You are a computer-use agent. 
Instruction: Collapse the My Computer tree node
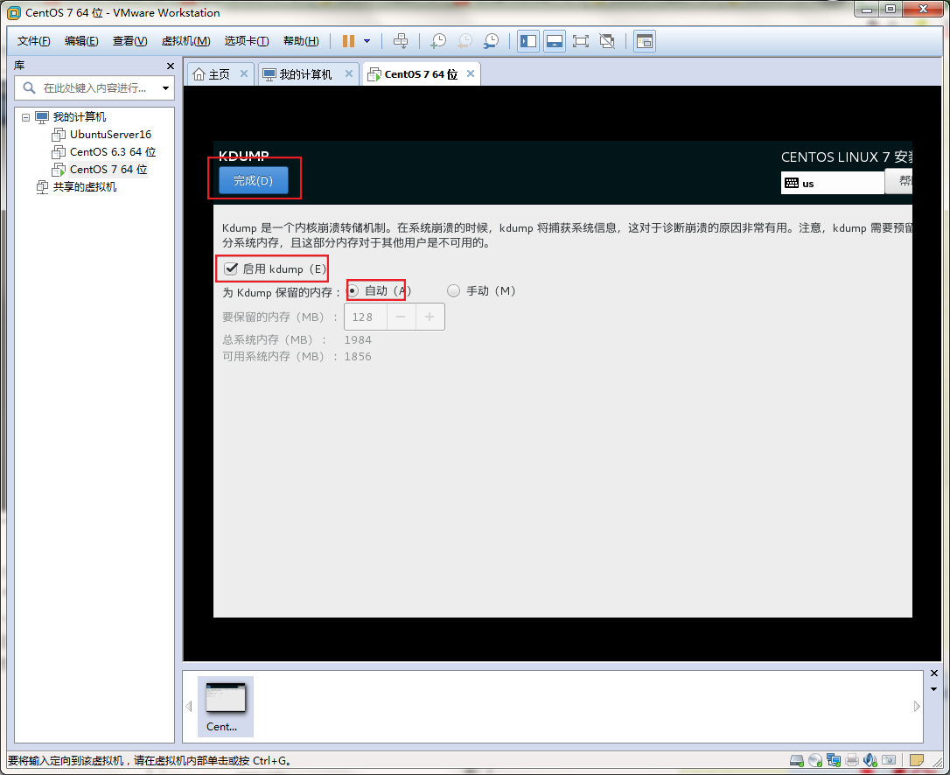[25, 117]
